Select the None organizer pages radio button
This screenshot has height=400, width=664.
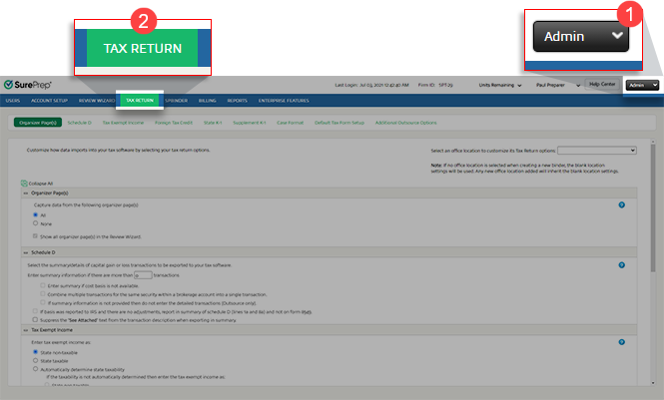pyautogui.click(x=36, y=223)
